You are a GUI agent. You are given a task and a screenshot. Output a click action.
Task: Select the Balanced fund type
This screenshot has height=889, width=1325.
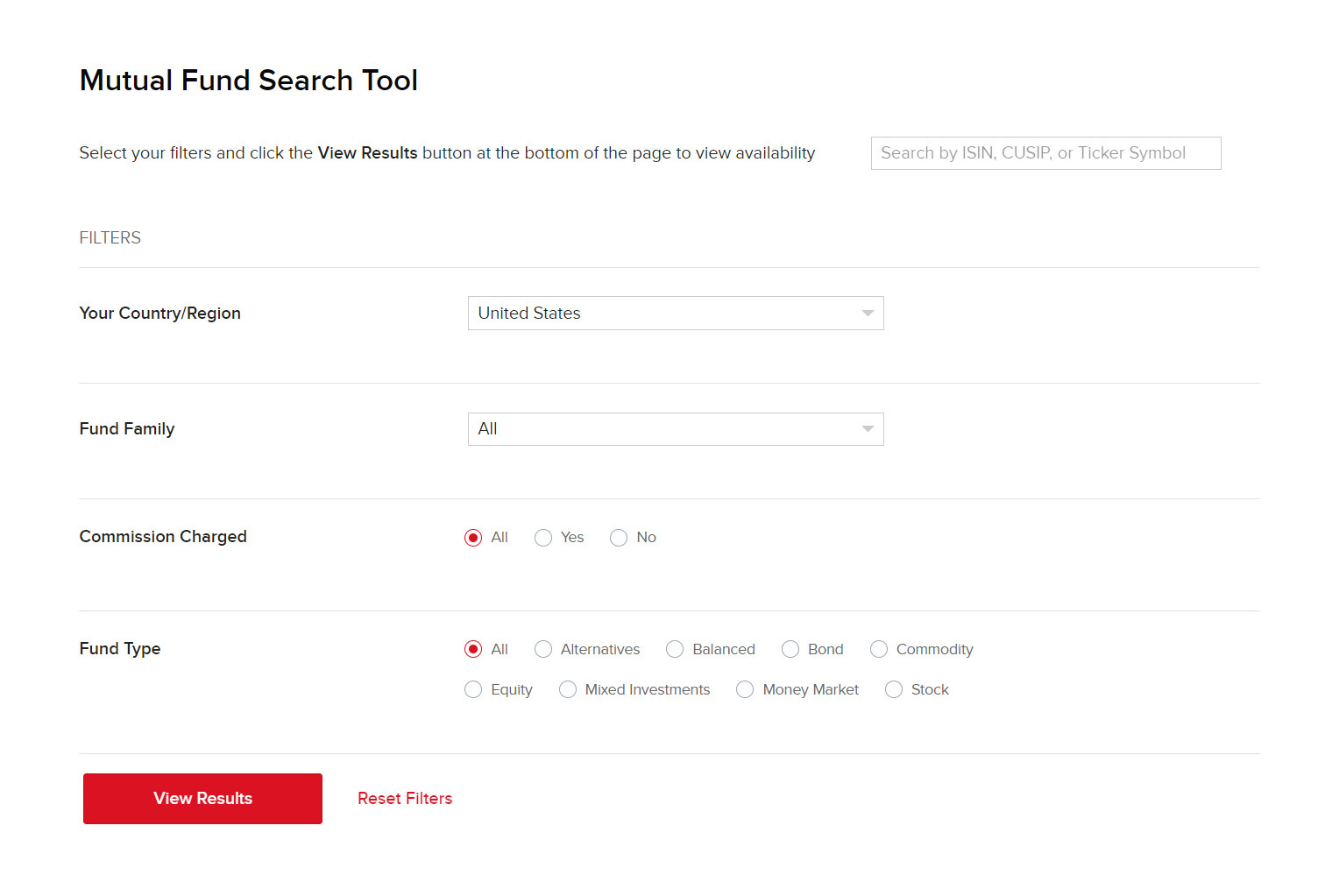pyautogui.click(x=675, y=649)
